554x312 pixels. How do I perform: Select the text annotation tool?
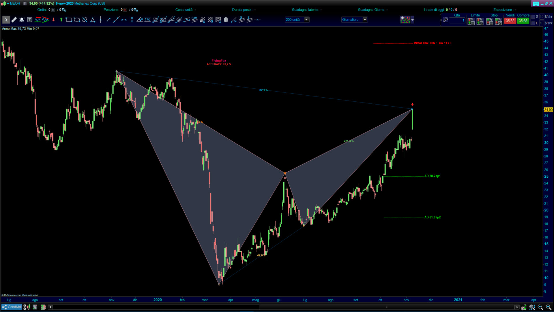pyautogui.click(x=30, y=20)
